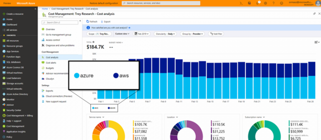Viewport: 321px width, 140px height.
Task: Open Group by Provider dropdown
Action: [x=192, y=34]
